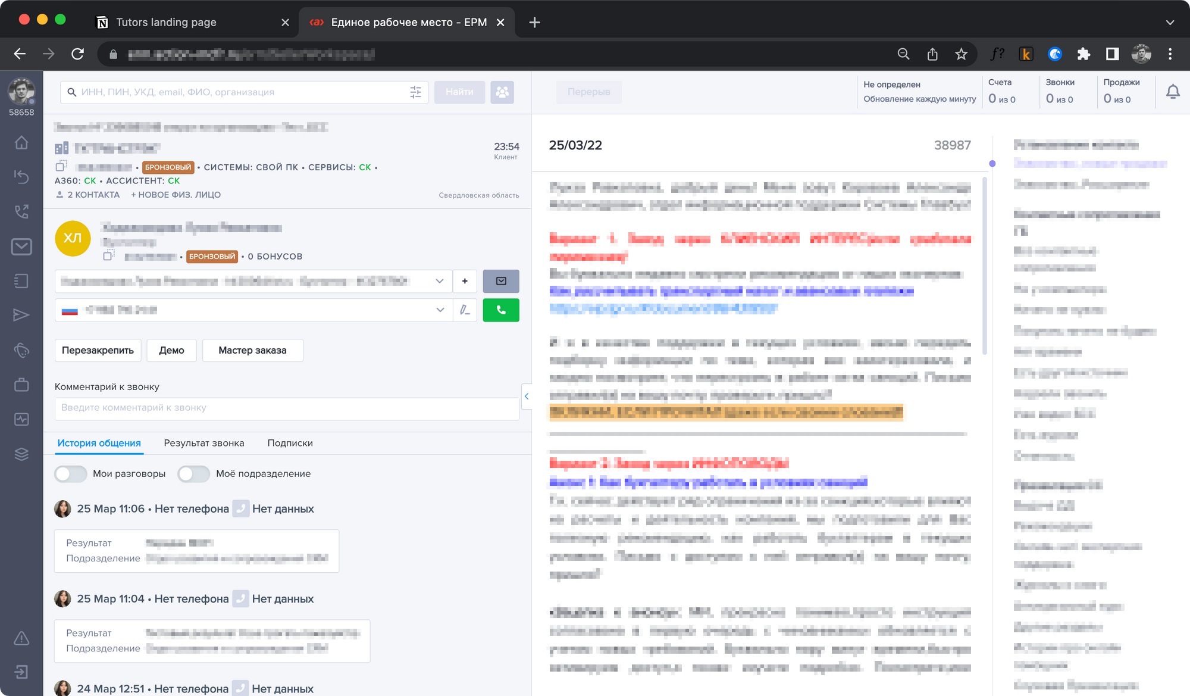Image resolution: width=1190 pixels, height=696 pixels.
Task: Open the 'Подписки' tab
Action: coord(290,442)
